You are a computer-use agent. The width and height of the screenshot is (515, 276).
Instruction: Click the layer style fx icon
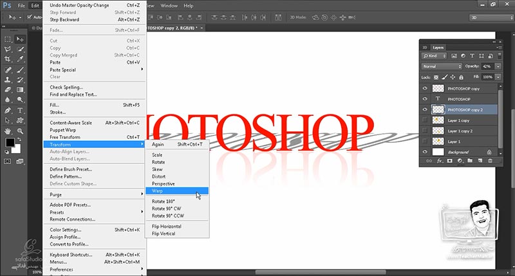[440, 161]
